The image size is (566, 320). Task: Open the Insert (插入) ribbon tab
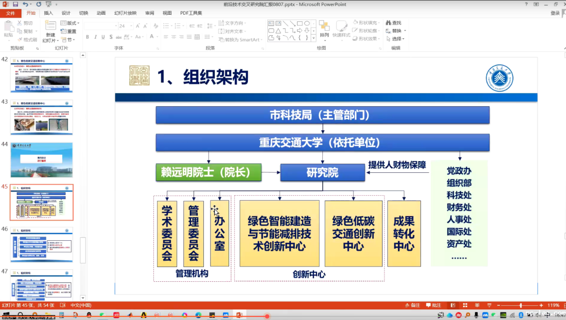coord(48,13)
